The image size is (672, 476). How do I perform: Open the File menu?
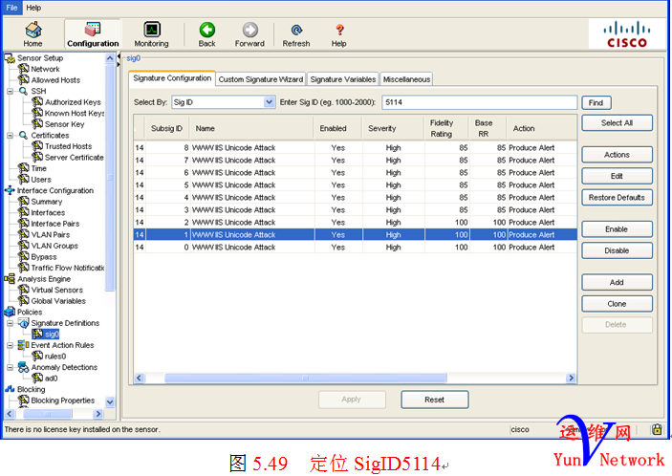point(12,8)
